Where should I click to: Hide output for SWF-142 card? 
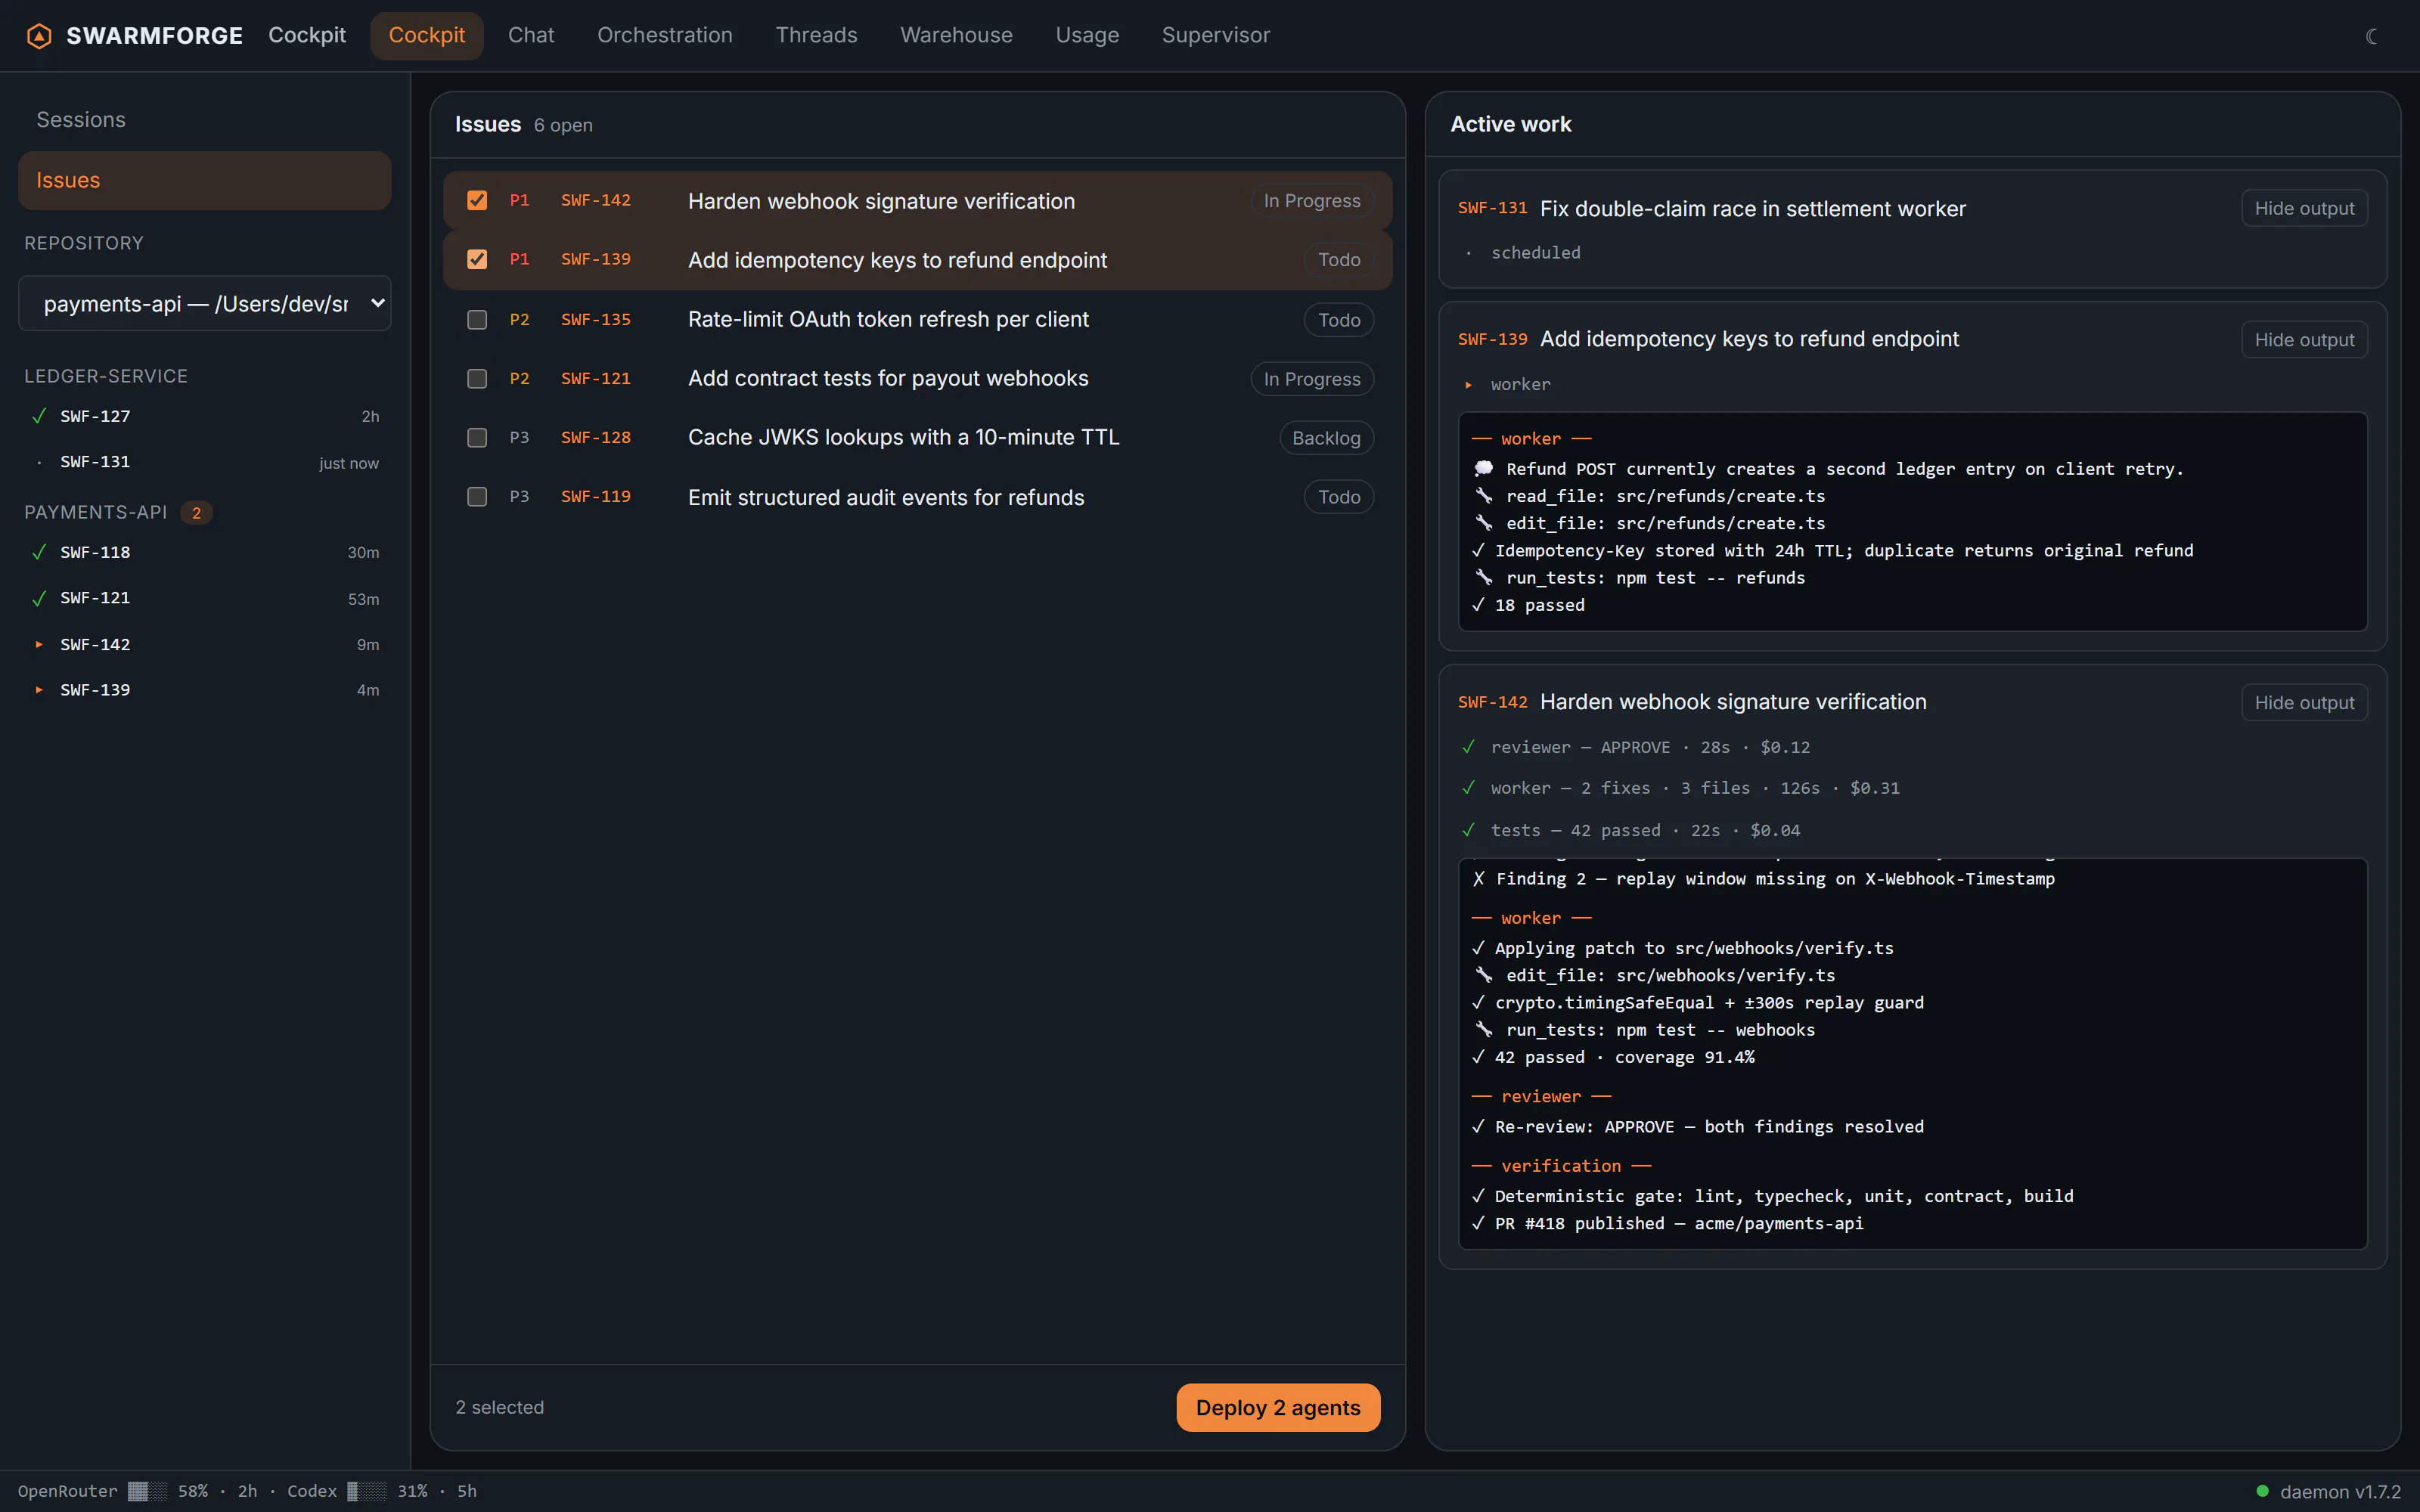[x=2304, y=703]
